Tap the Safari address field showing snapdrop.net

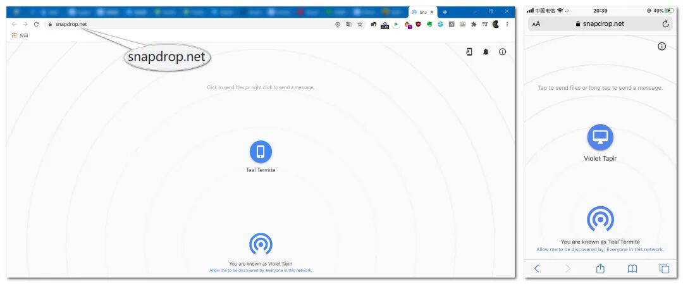click(600, 24)
